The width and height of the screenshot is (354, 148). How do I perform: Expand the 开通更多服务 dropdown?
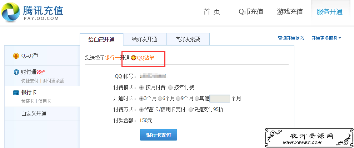[x=326, y=38]
